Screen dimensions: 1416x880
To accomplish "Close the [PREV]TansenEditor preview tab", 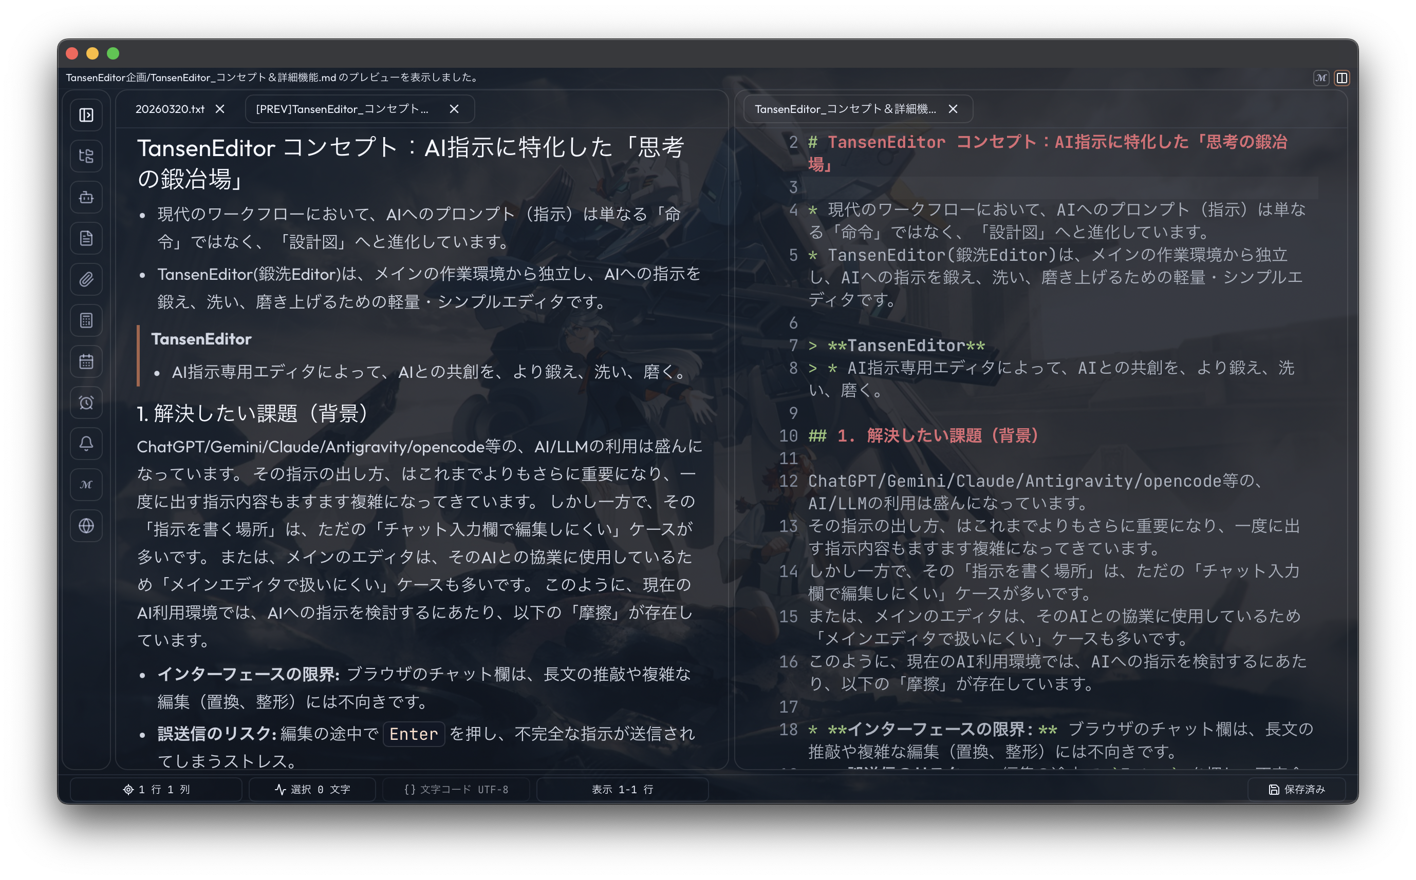I will (455, 109).
